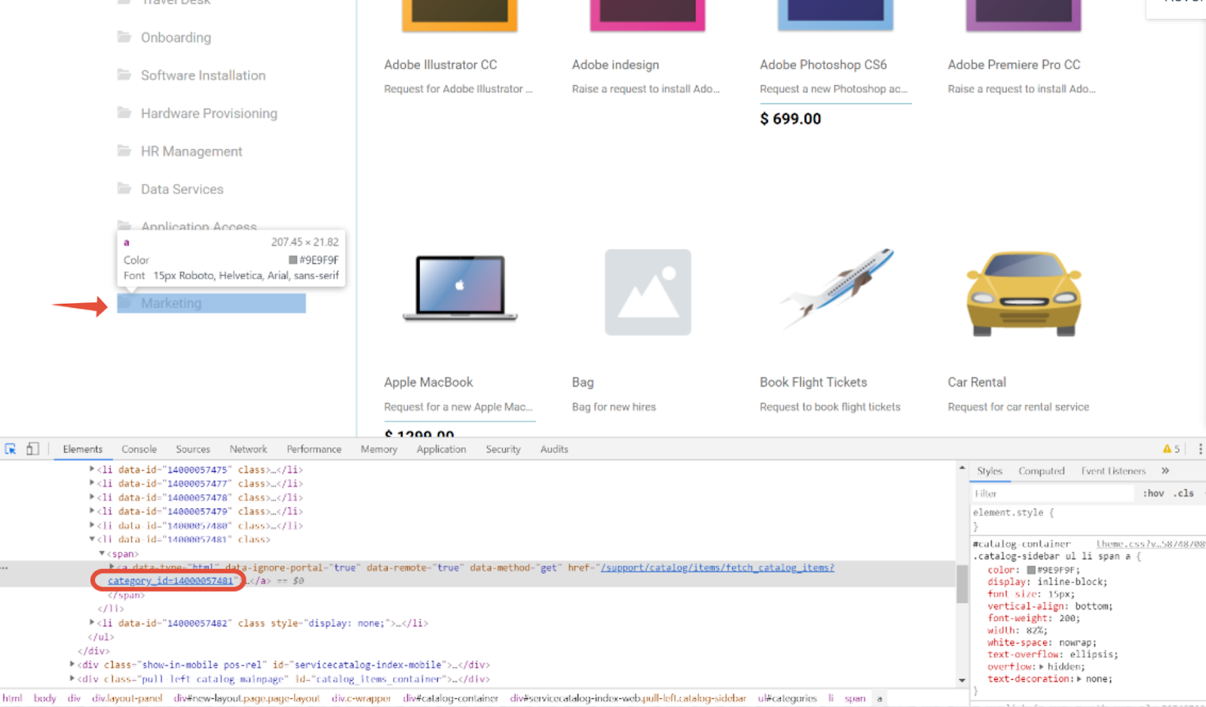Screen dimensions: 1206x707
Task: Click the Elements panel scroll up arrow
Action: (x=962, y=468)
